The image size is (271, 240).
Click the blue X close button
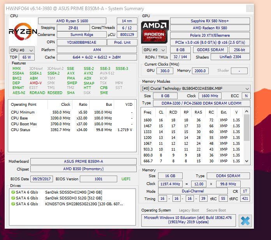245,221
